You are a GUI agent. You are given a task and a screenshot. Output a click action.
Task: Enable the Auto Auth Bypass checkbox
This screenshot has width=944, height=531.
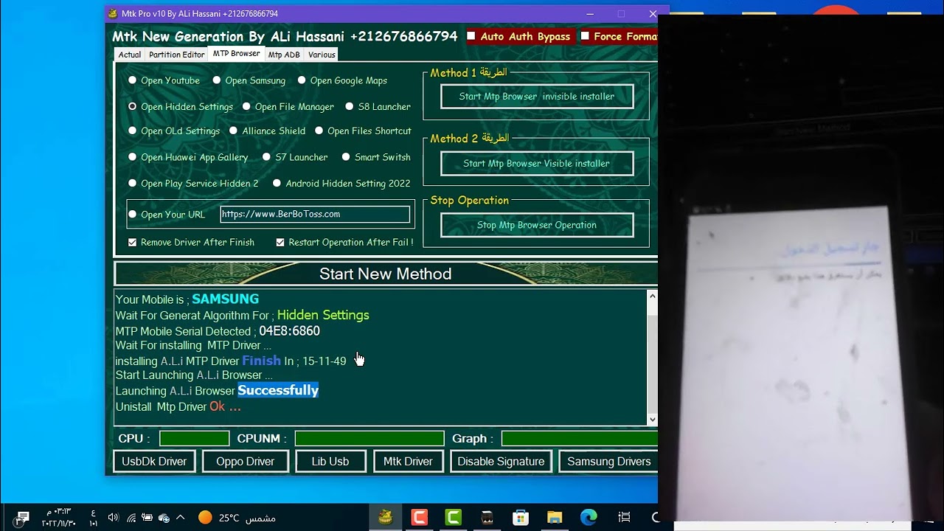[472, 36]
